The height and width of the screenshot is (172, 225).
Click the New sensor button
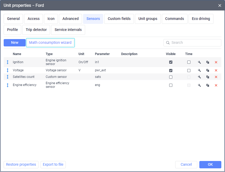click(15, 43)
